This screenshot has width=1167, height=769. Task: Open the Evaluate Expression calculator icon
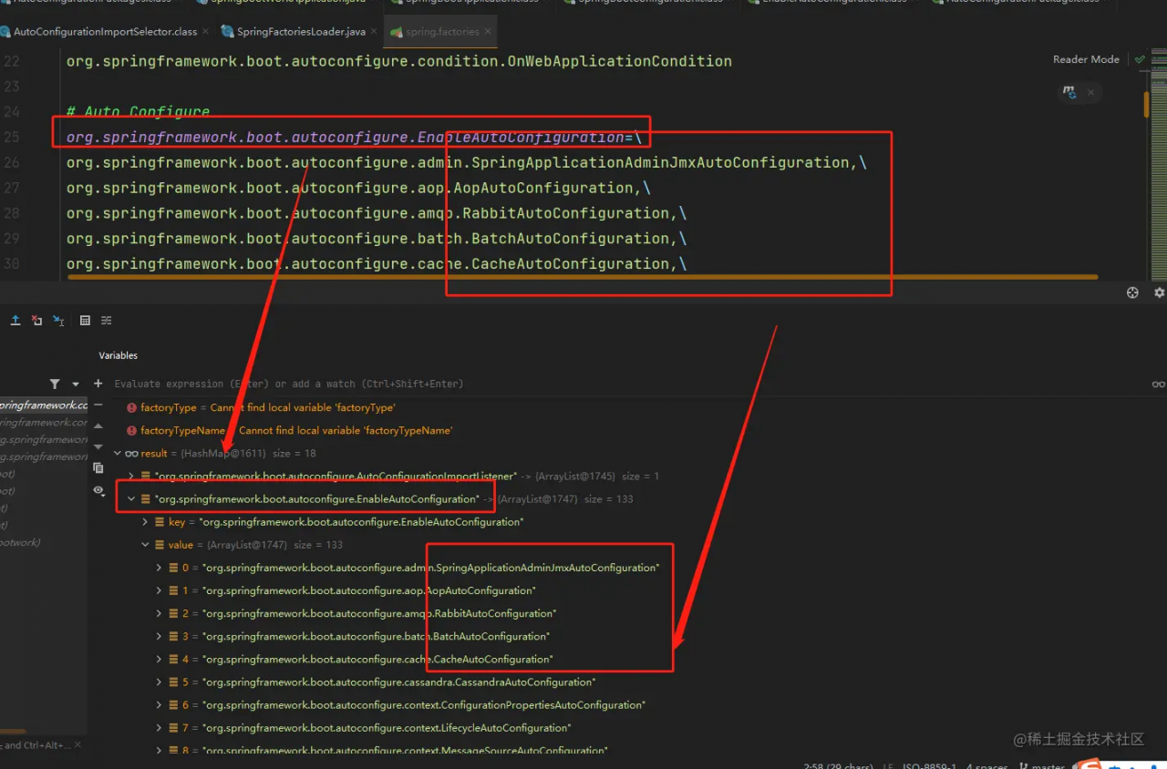(x=85, y=321)
